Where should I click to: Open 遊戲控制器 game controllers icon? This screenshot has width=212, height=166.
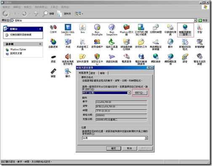tap(112, 58)
